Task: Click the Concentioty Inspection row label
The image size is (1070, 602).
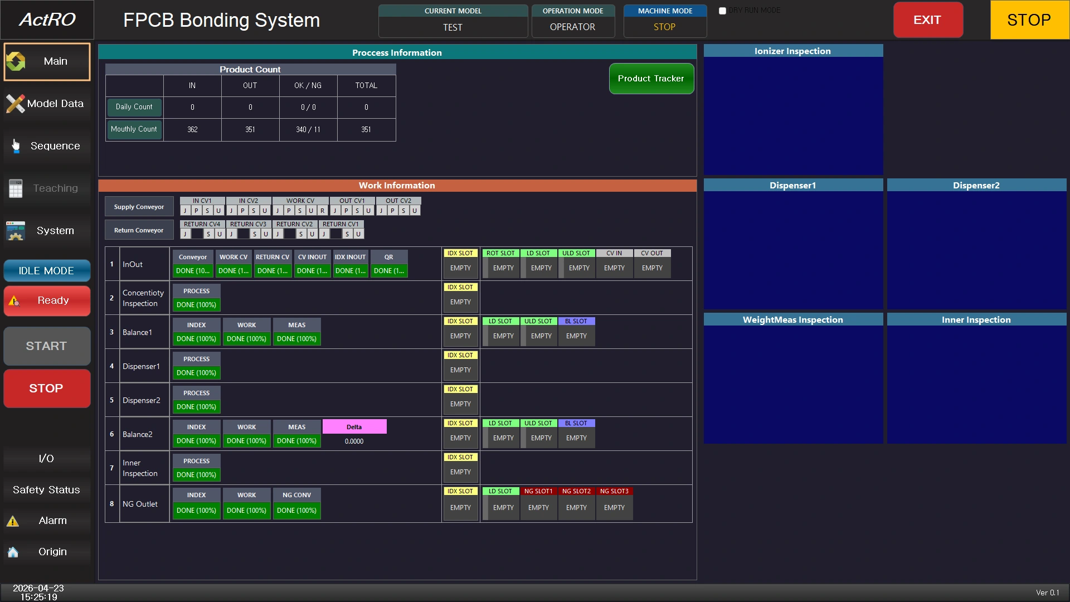Action: 143,298
